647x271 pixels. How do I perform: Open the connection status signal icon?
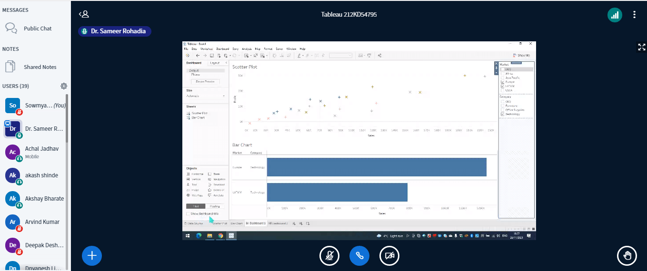[x=615, y=15]
